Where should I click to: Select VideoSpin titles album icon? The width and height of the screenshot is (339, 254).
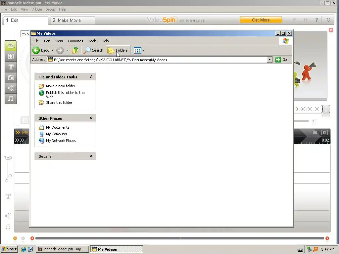click(x=11, y=67)
